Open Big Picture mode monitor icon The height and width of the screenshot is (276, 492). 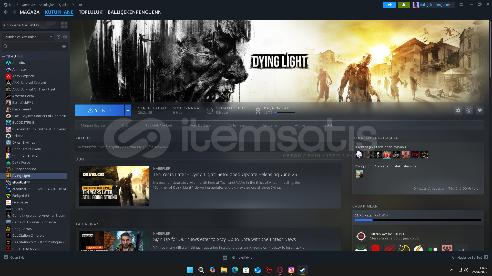(x=461, y=5)
